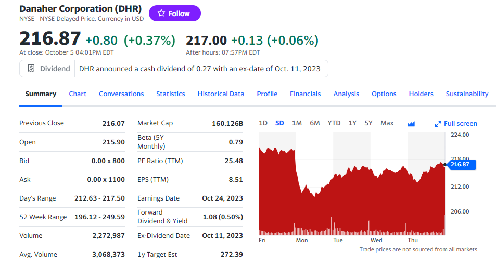This screenshot has width=496, height=279.
Task: Open Full screen chart link
Action: [460, 124]
